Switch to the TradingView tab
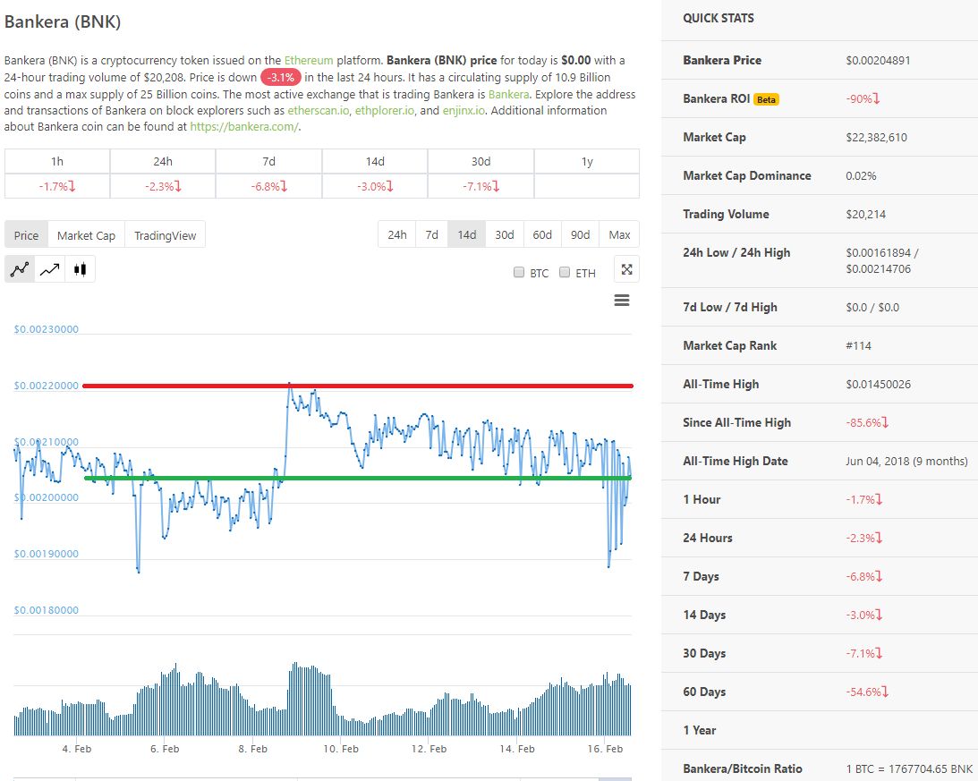This screenshot has width=978, height=781. pos(166,235)
